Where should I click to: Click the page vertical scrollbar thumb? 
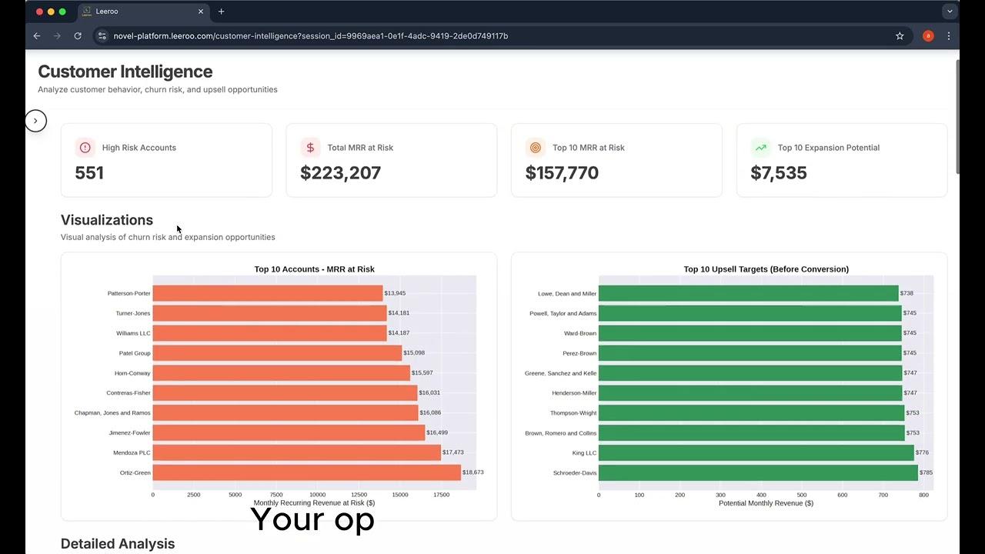coord(957,115)
